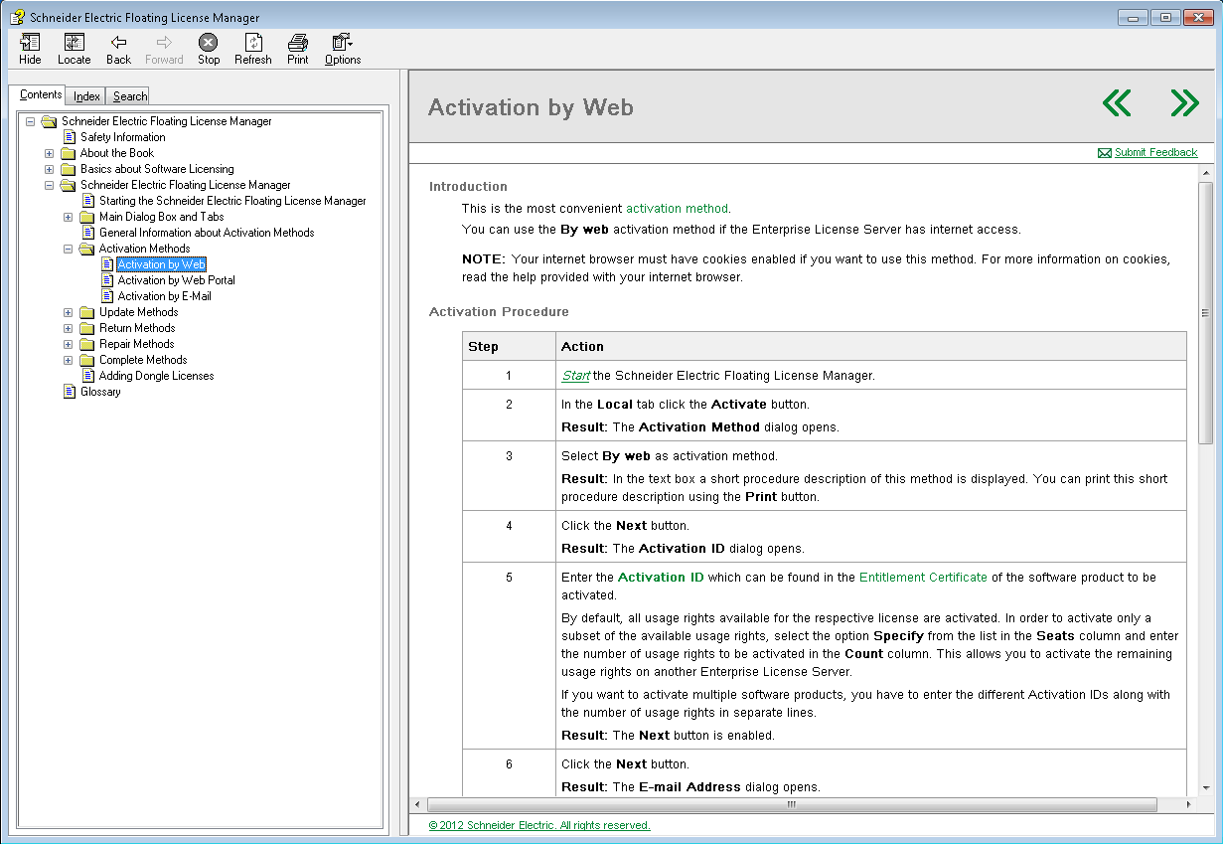
Task: Switch to the Contents tab
Action: pyautogui.click(x=41, y=94)
